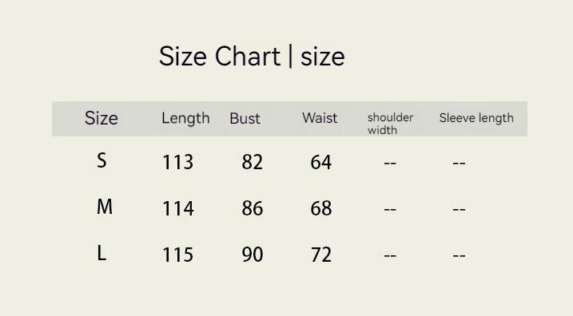The height and width of the screenshot is (316, 573).
Task: Click the Sleeve length column header
Action: 476,118
